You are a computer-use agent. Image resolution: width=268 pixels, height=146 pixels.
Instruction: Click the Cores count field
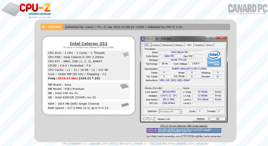tap(200, 111)
